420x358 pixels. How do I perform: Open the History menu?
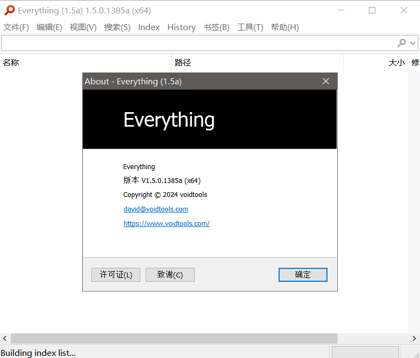(181, 27)
